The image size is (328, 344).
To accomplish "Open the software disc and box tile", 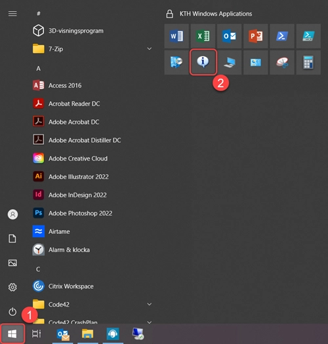I will pyautogui.click(x=176, y=62).
